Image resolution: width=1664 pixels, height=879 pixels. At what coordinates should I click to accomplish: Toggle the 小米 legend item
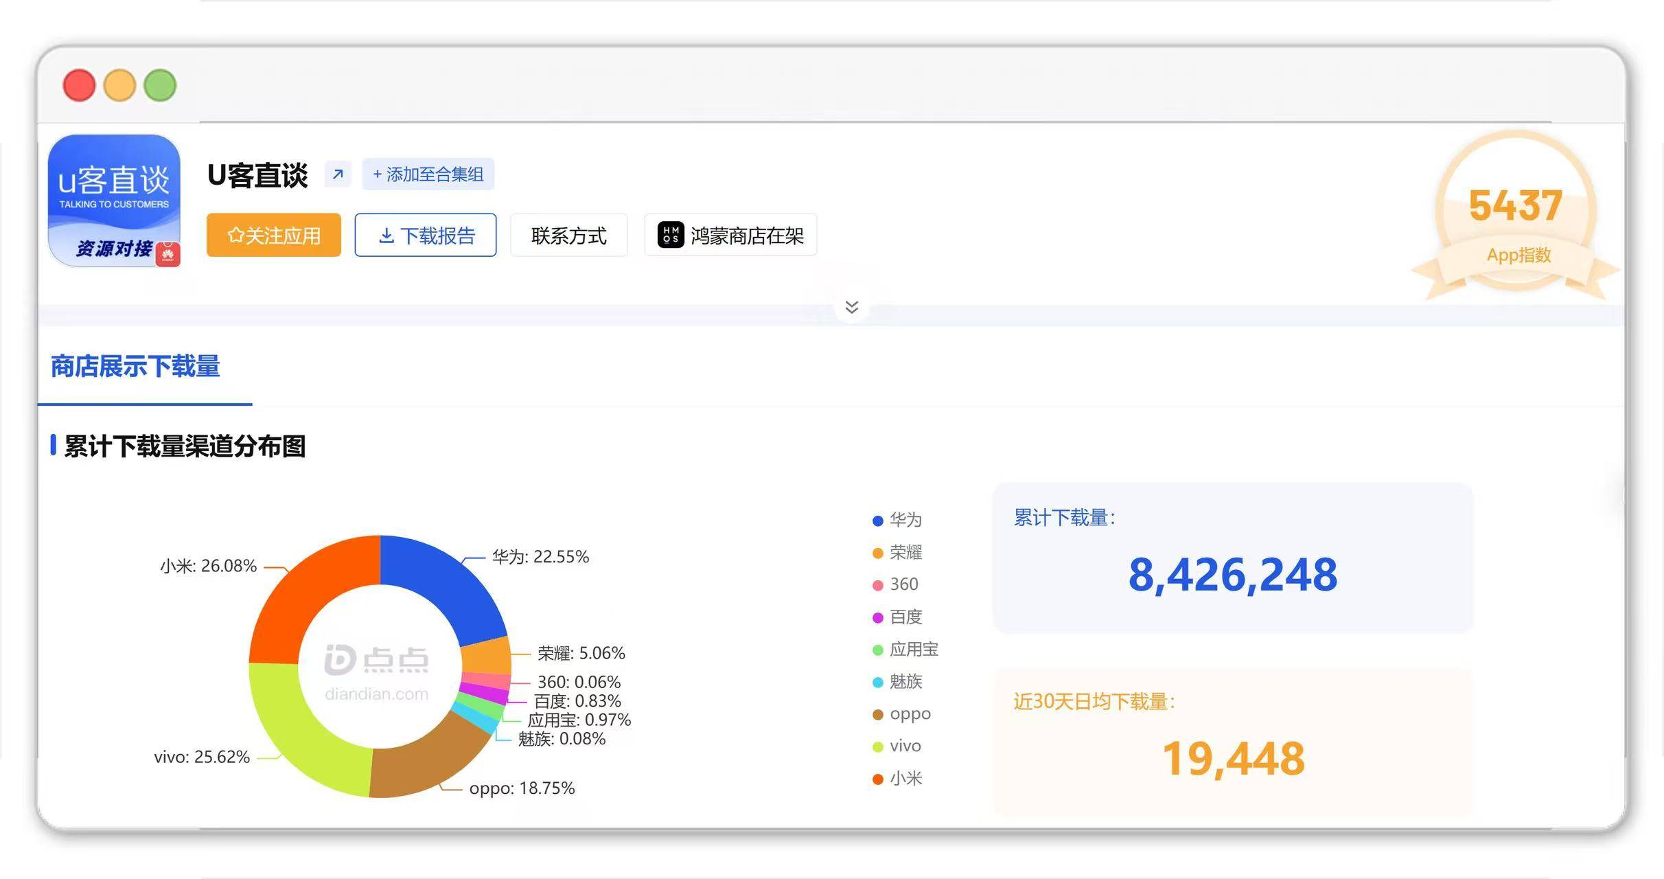click(x=897, y=778)
